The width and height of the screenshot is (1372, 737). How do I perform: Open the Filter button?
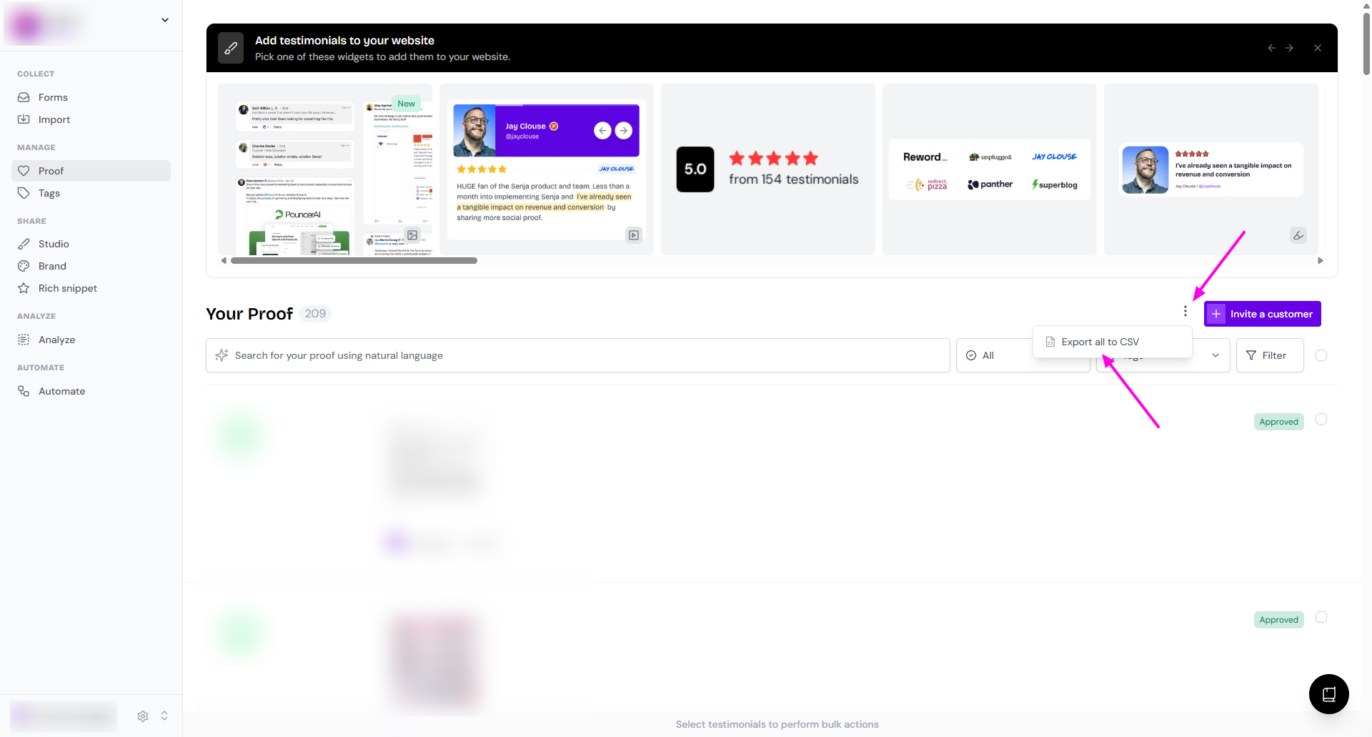pyautogui.click(x=1269, y=355)
